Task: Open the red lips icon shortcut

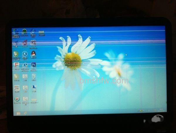Action: pos(25,42)
